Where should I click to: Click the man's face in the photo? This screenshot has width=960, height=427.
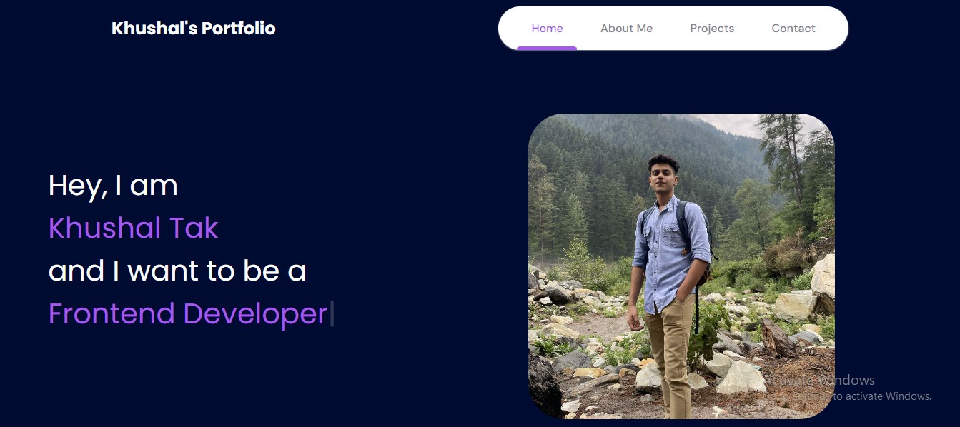(663, 179)
